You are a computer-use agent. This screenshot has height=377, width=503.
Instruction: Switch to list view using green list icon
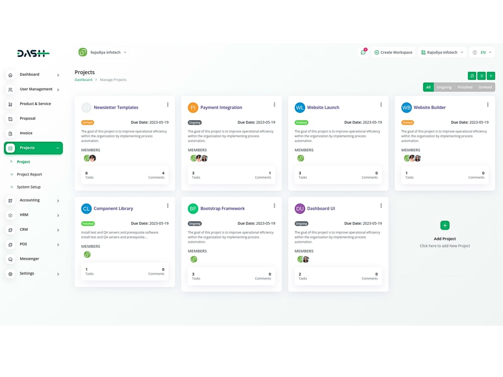pos(481,75)
